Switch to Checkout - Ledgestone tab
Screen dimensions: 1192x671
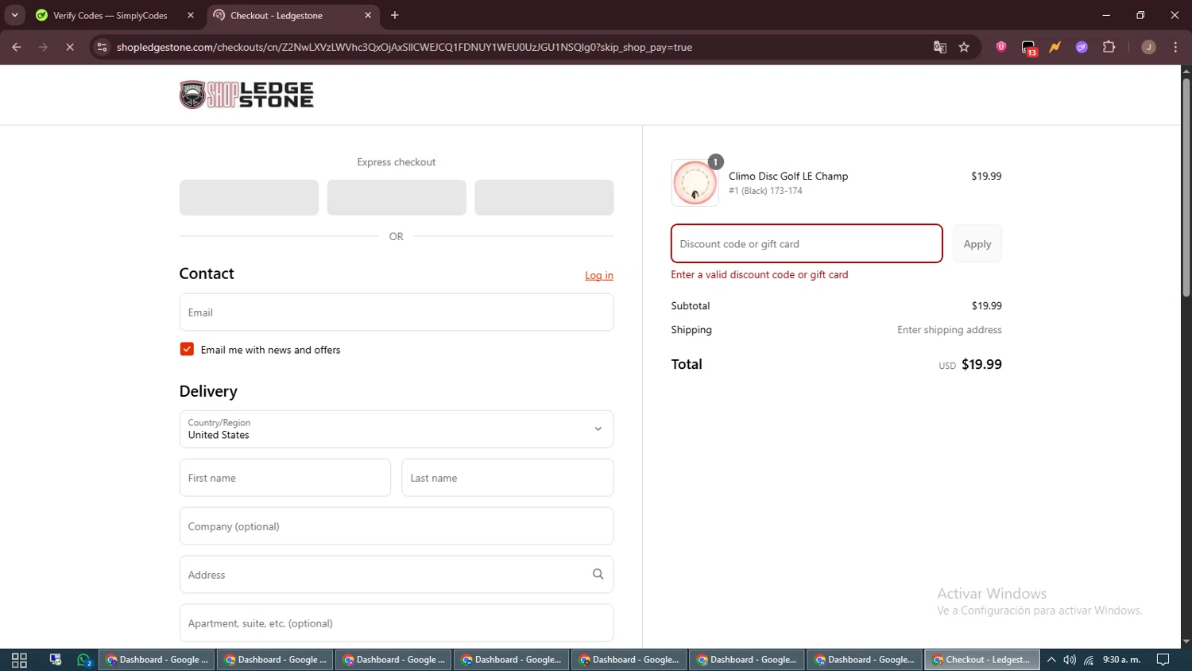(x=292, y=15)
